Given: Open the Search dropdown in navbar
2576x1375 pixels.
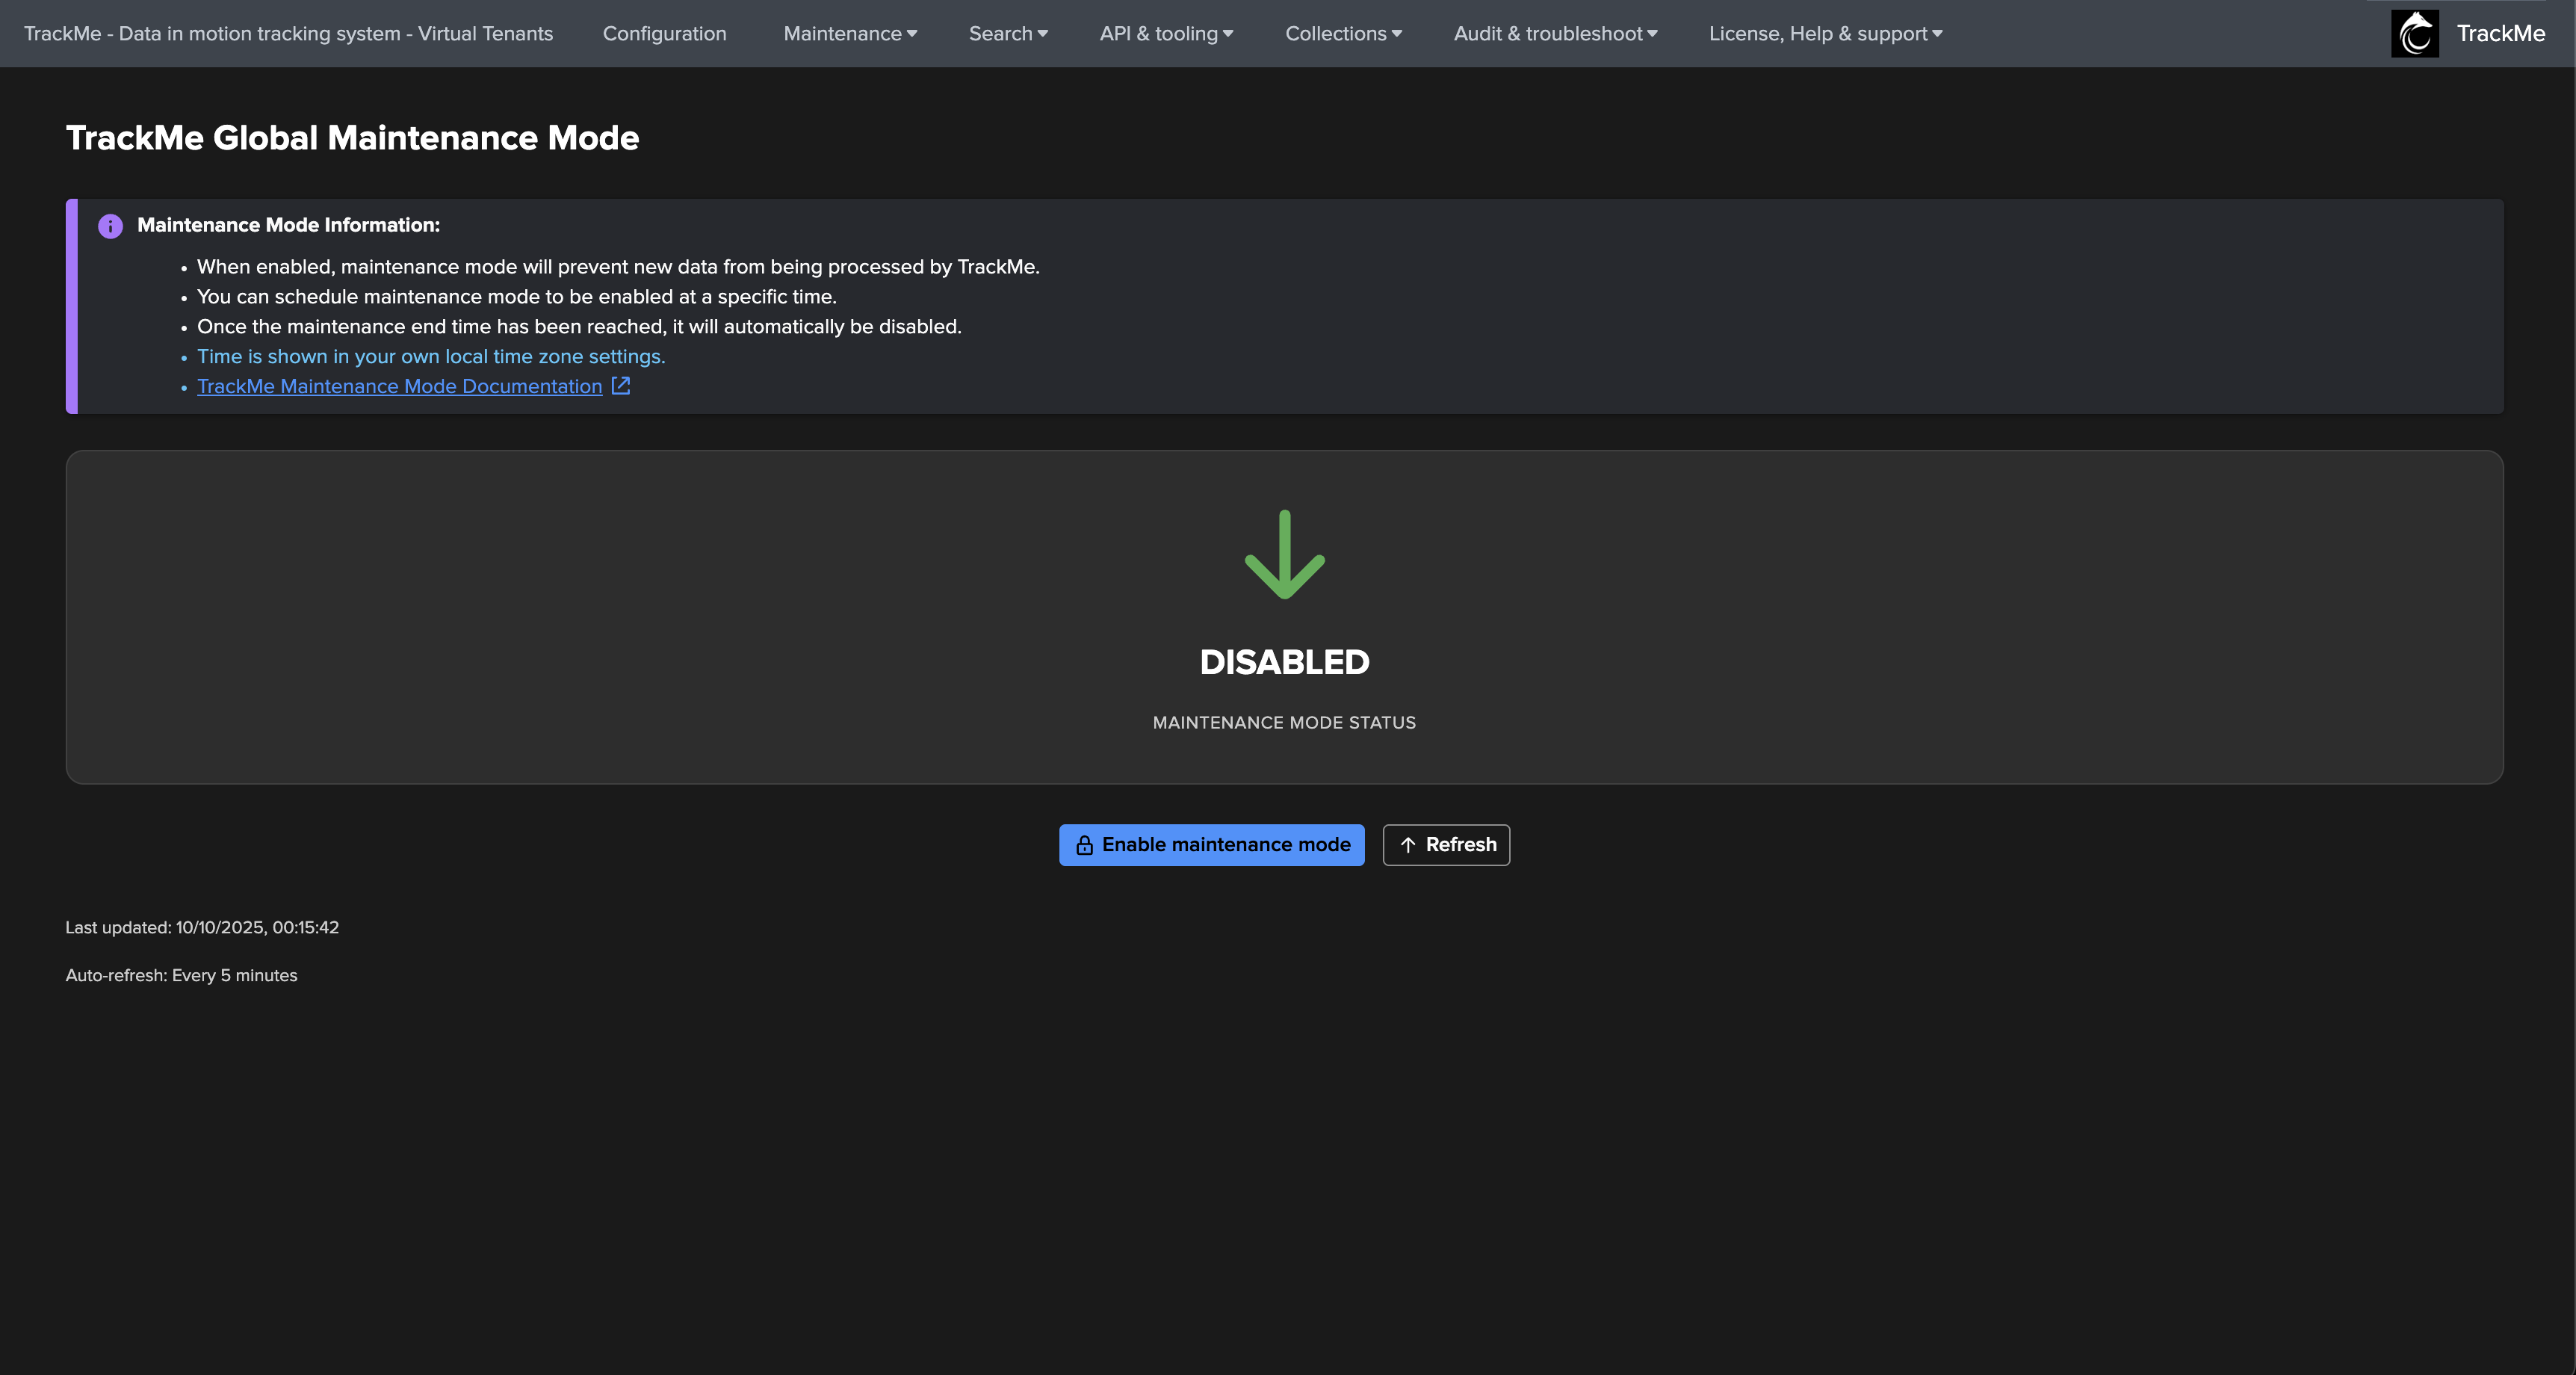Looking at the screenshot, I should (x=1007, y=33).
